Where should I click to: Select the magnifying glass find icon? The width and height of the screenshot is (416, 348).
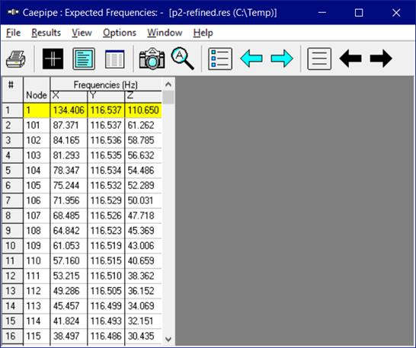[x=183, y=59]
